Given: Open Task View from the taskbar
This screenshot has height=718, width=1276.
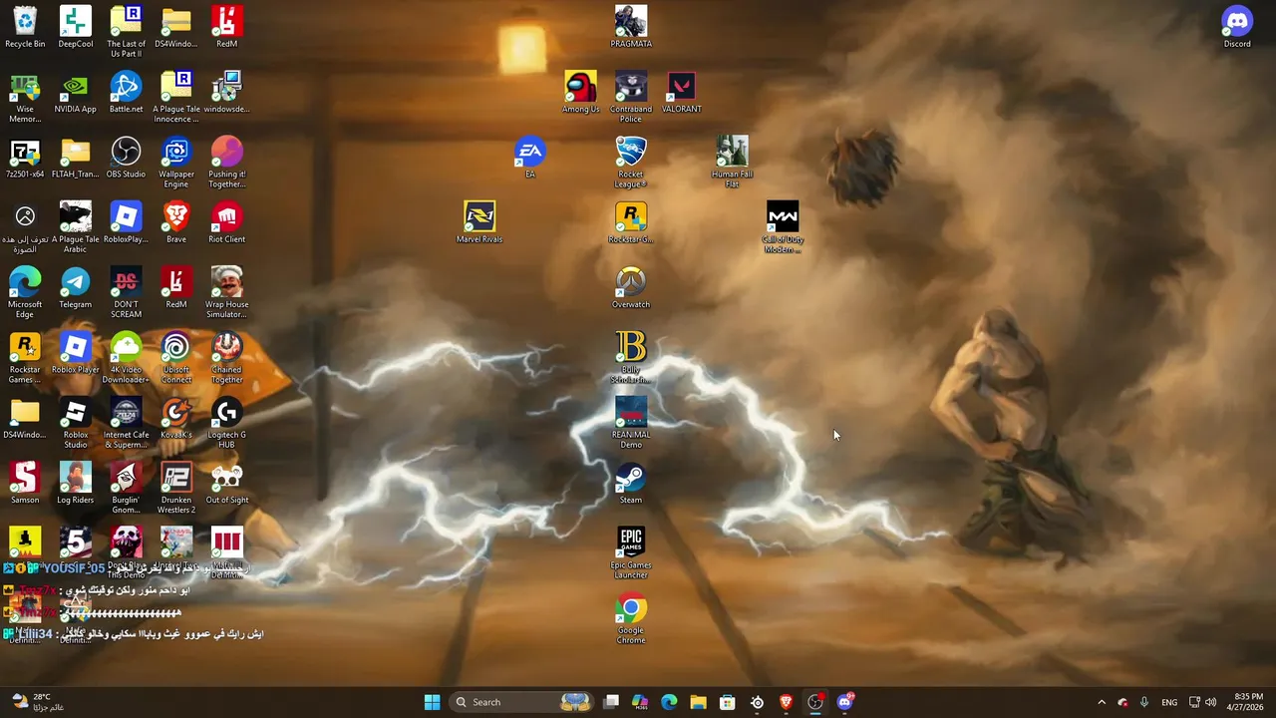Looking at the screenshot, I should coord(611,702).
